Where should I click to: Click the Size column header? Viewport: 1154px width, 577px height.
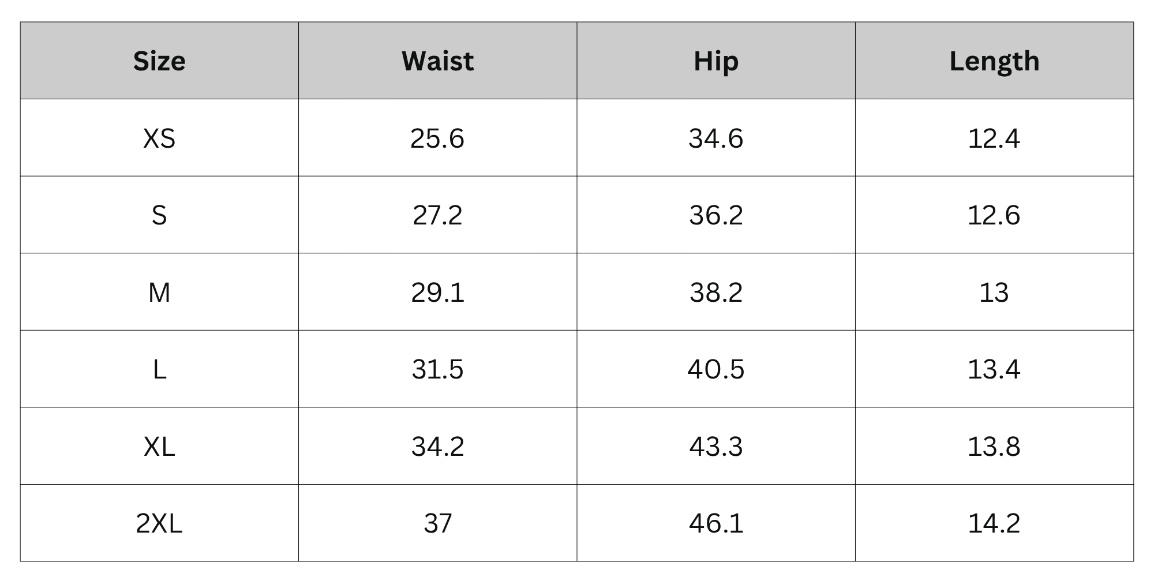point(159,61)
